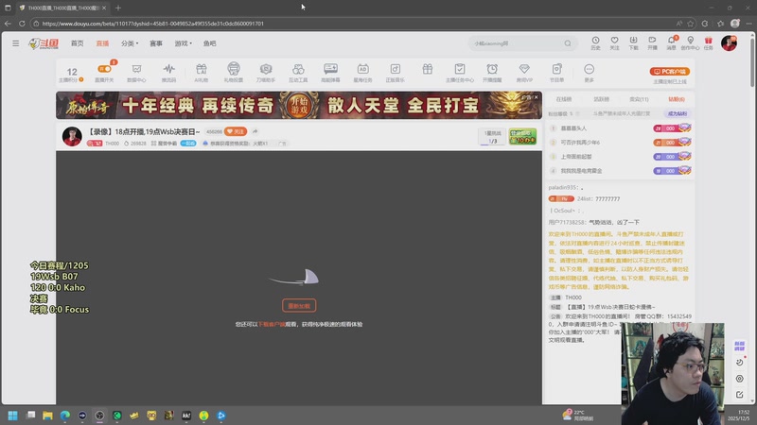757x425 pixels.
Task: Open the 高能弹幕 danmaku tool icon
Action: 330,74
